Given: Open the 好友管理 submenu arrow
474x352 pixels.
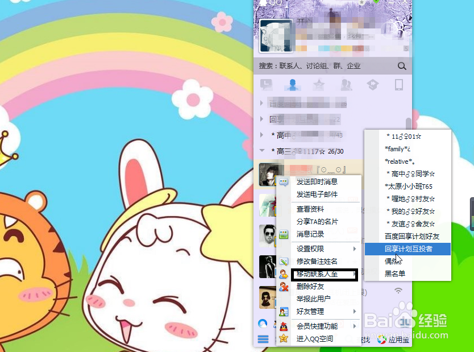Looking at the screenshot, I should coord(355,312).
